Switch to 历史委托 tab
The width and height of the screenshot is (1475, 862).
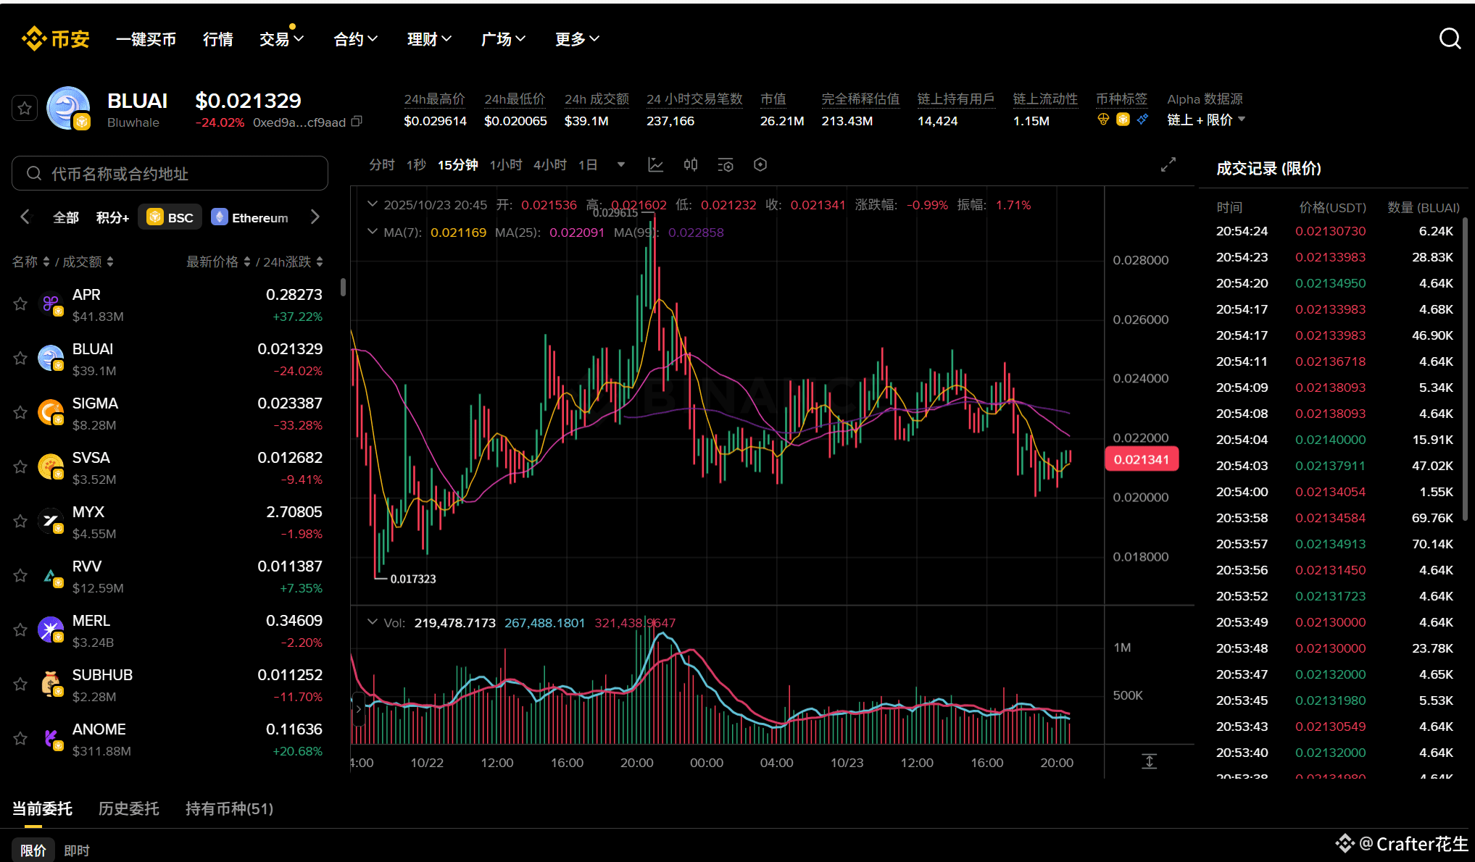(x=128, y=808)
